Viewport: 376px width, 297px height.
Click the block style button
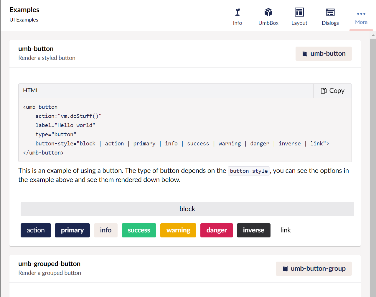coord(187,209)
